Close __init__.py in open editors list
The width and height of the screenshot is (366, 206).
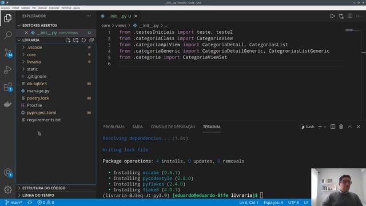(x=26, y=33)
